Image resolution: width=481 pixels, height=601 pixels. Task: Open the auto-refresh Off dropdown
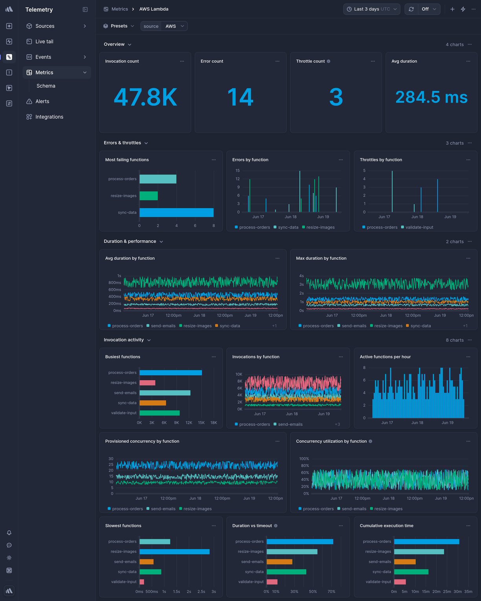pos(429,9)
